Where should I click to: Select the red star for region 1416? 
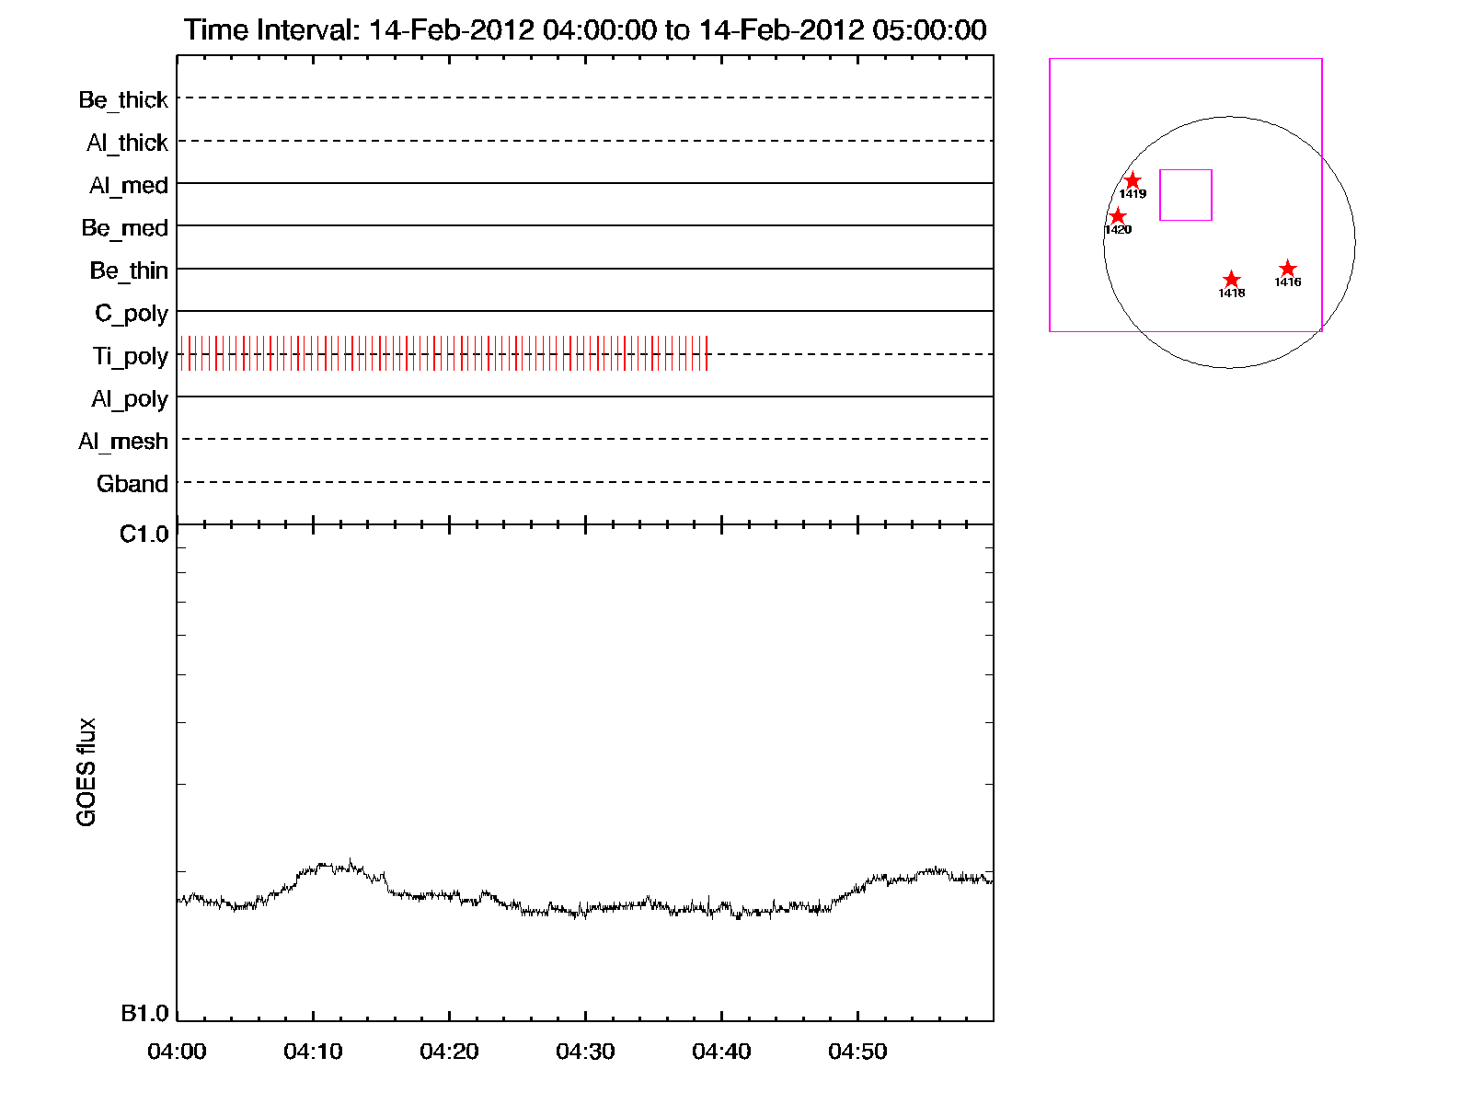point(1288,269)
